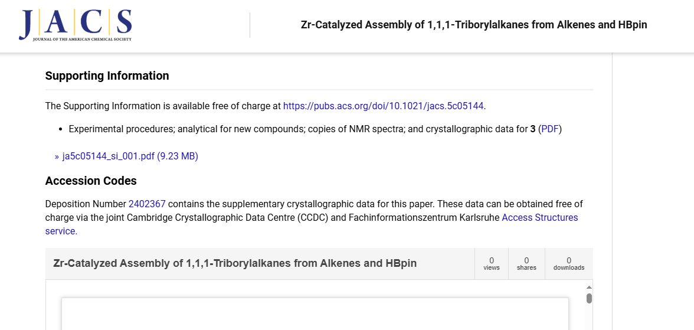Download the ja5c05144_si_001.pdf (9.23 MB) file

pos(130,156)
